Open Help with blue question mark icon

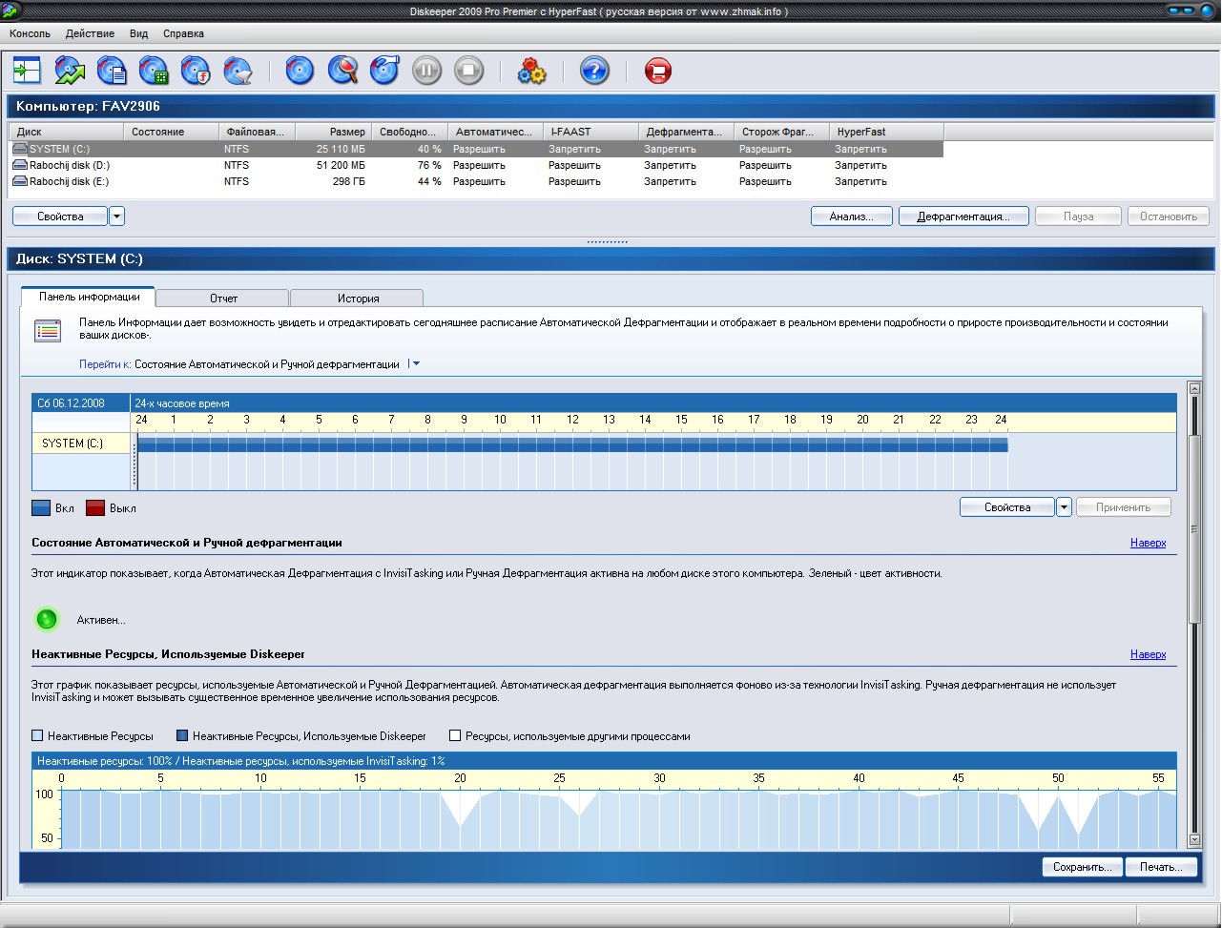tap(594, 71)
